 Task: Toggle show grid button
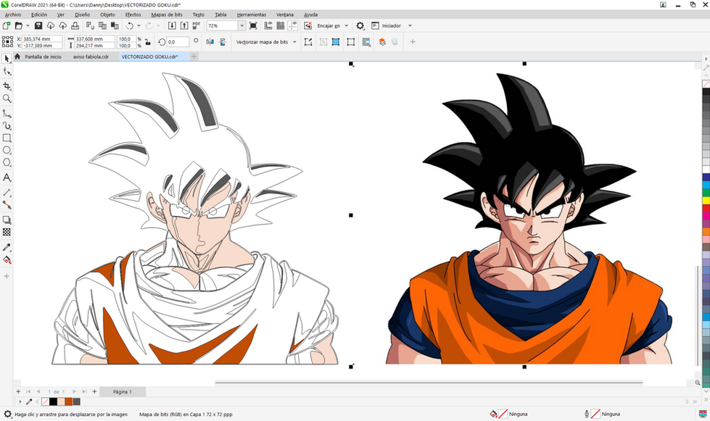pos(281,26)
